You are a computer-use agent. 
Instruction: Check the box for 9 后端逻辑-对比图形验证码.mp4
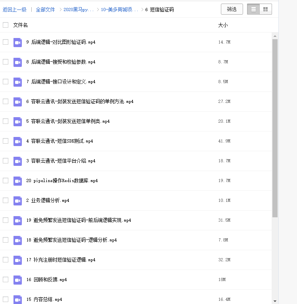[x=6, y=42]
